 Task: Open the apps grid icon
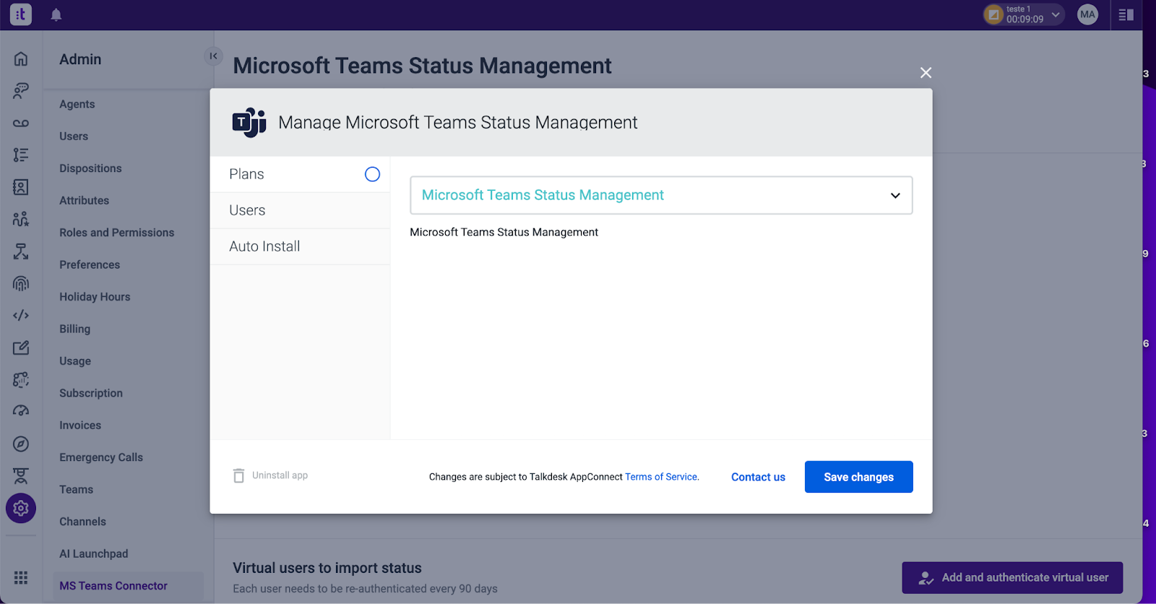click(x=21, y=577)
